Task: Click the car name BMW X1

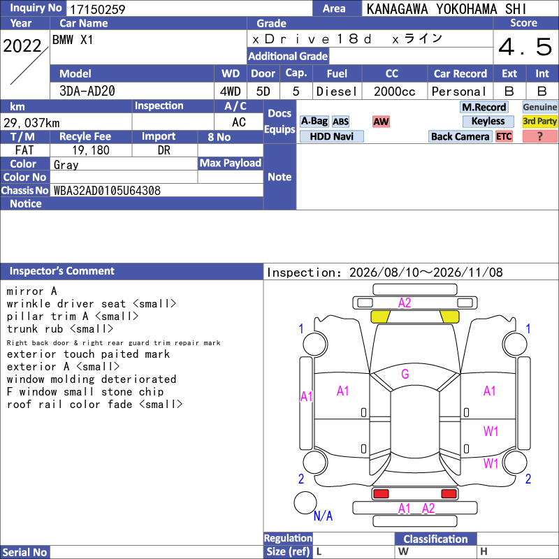Action: click(x=73, y=40)
